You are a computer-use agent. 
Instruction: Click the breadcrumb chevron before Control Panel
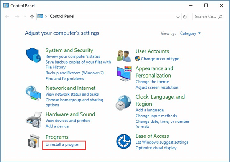[46, 16]
